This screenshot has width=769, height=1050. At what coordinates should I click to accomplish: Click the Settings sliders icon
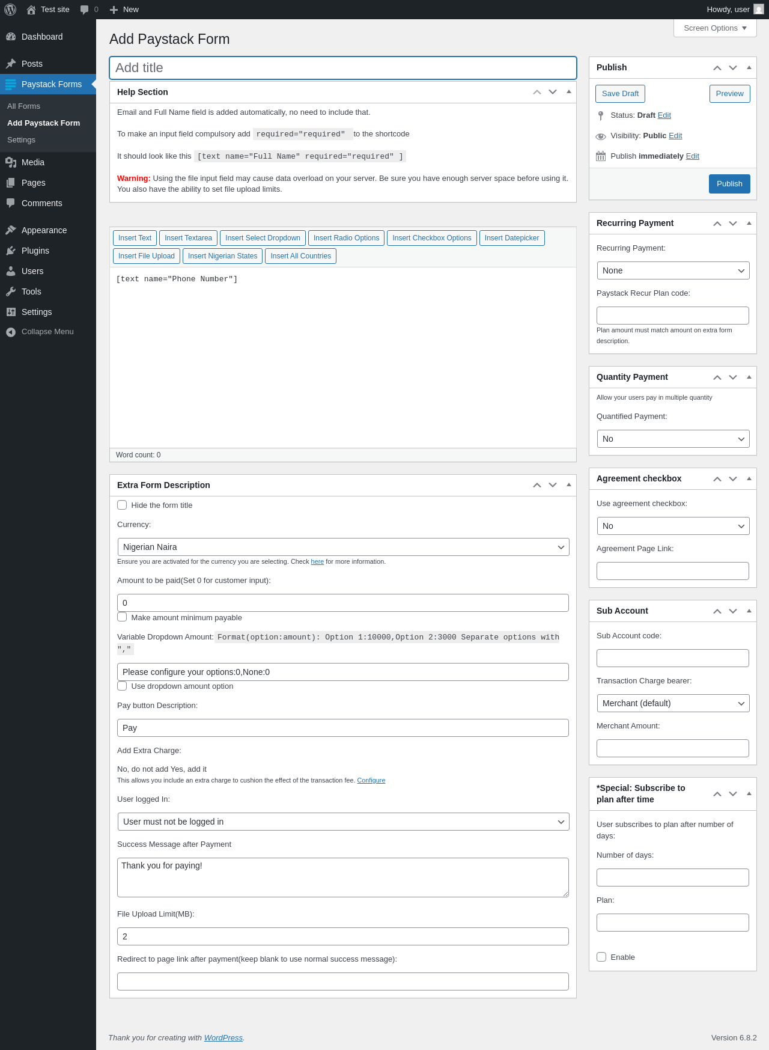(x=11, y=312)
